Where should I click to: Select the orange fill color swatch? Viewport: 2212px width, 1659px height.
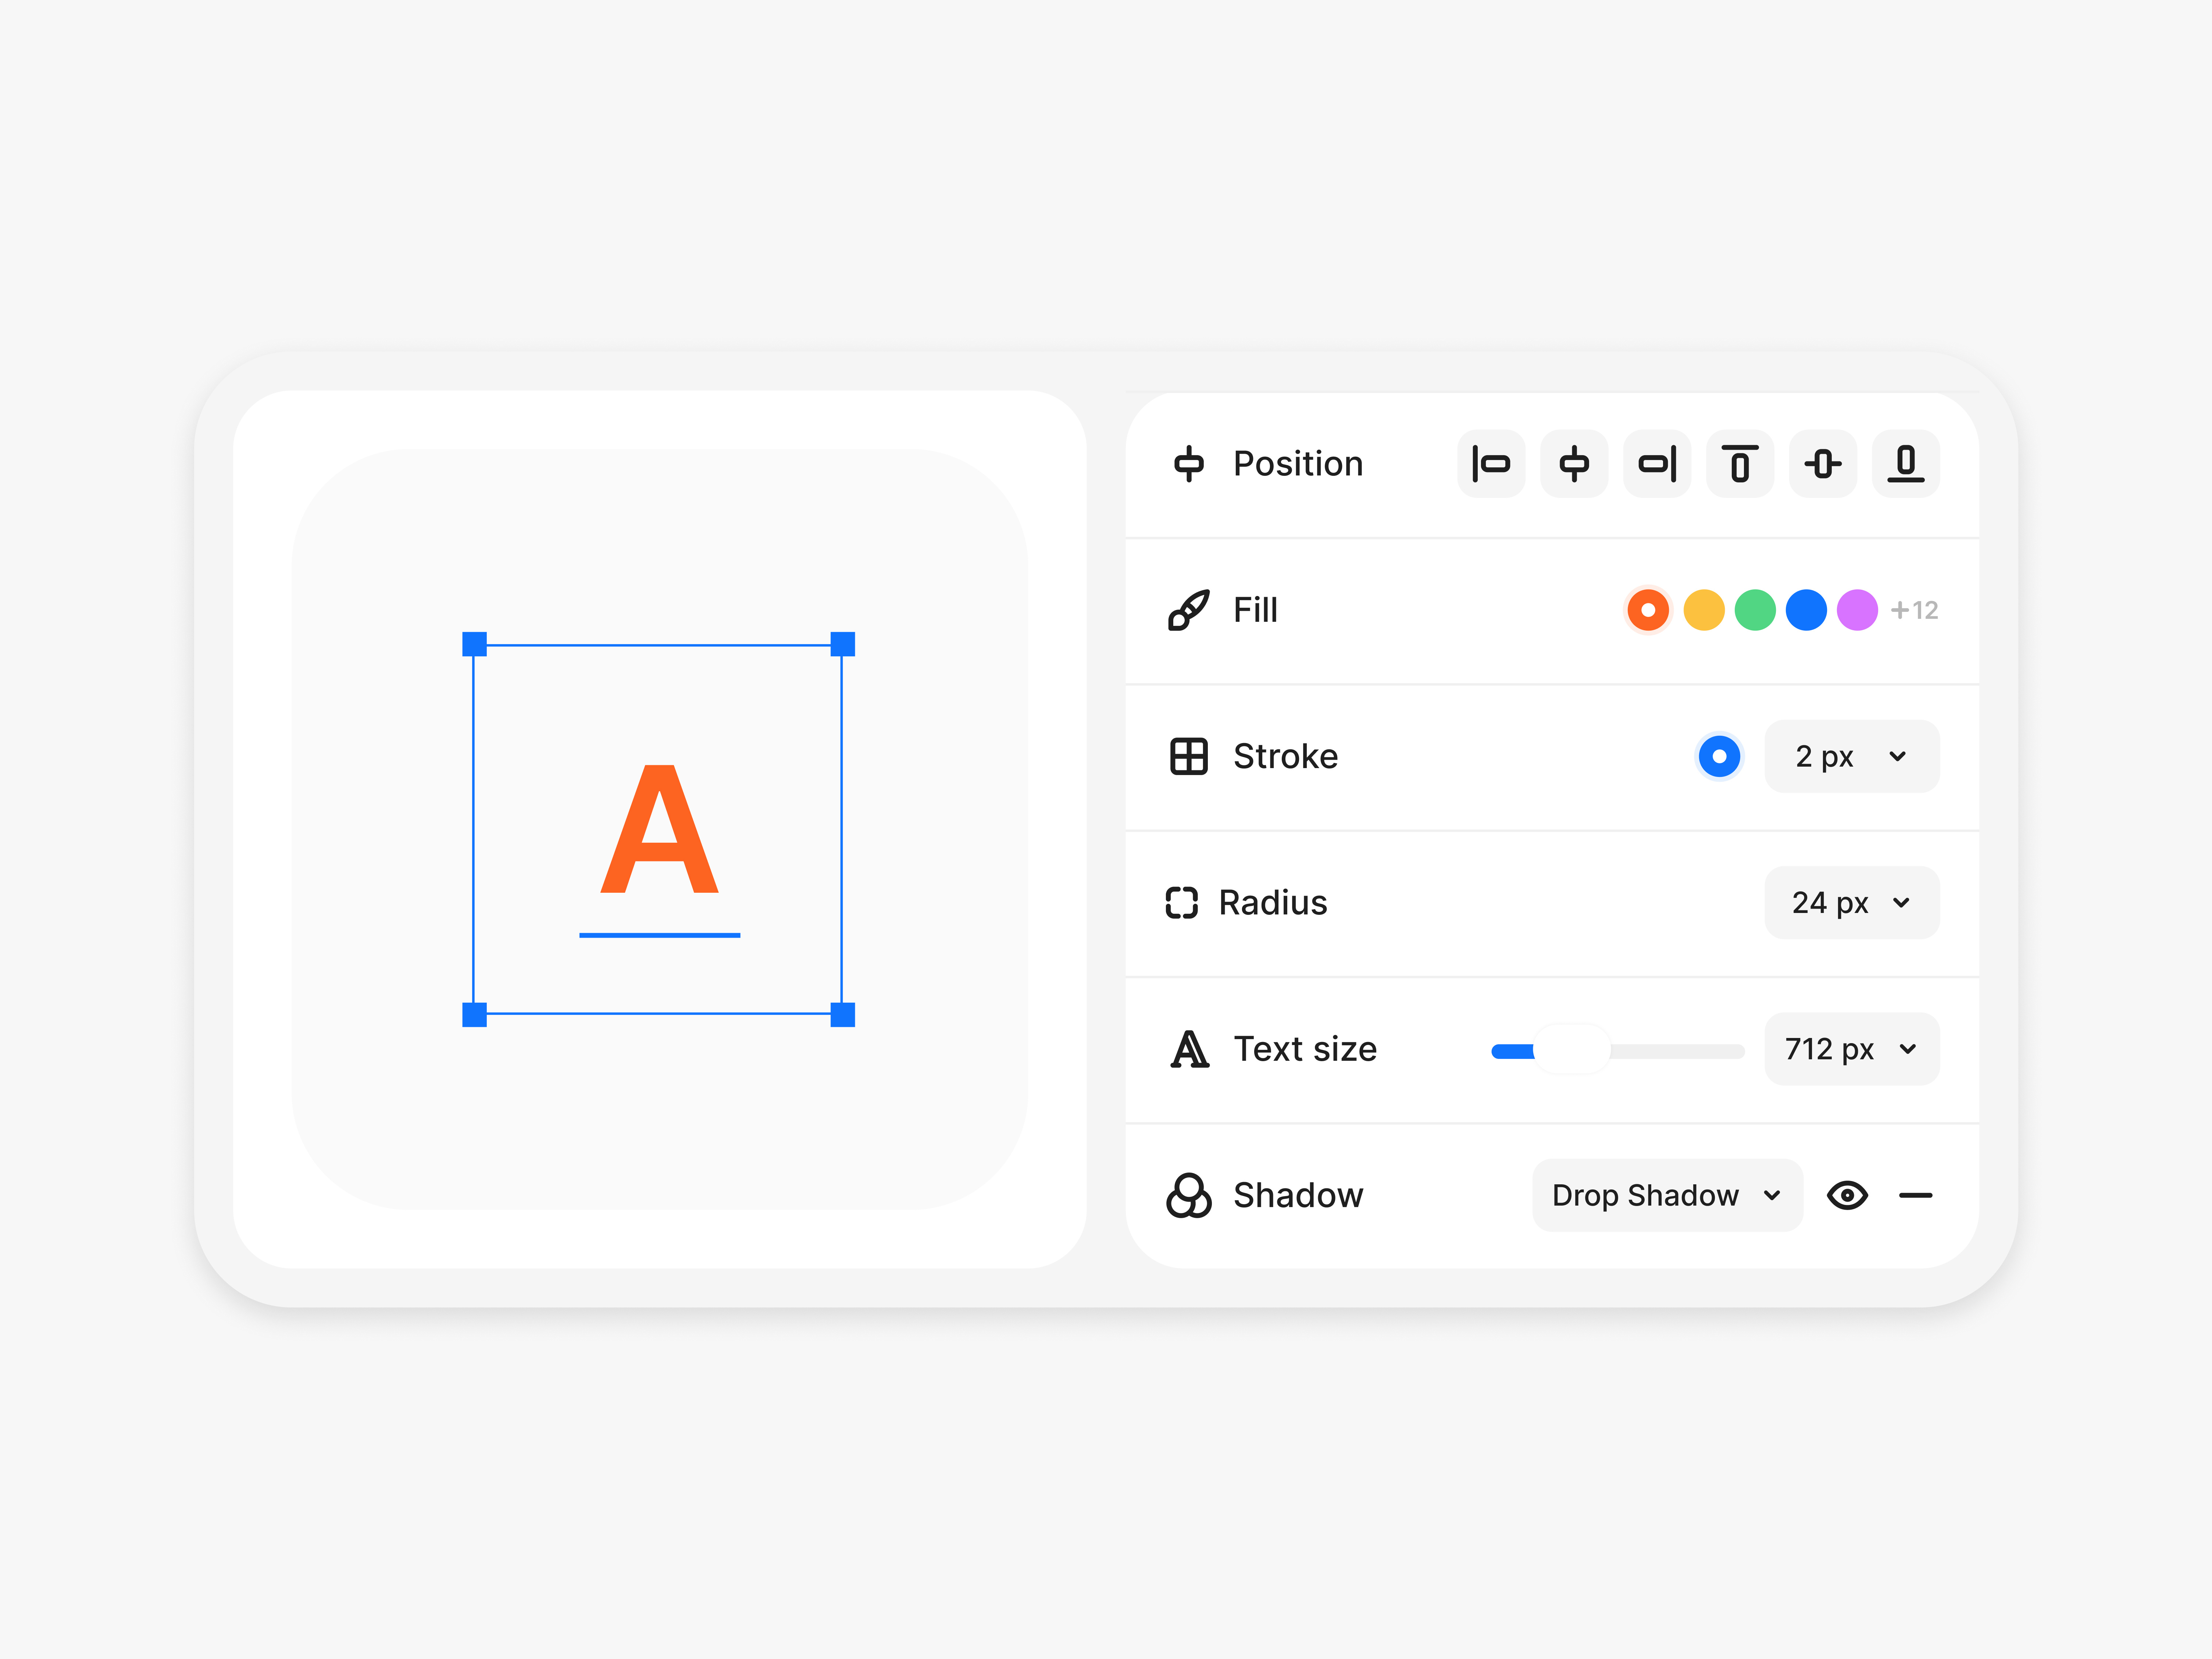[x=1648, y=610]
